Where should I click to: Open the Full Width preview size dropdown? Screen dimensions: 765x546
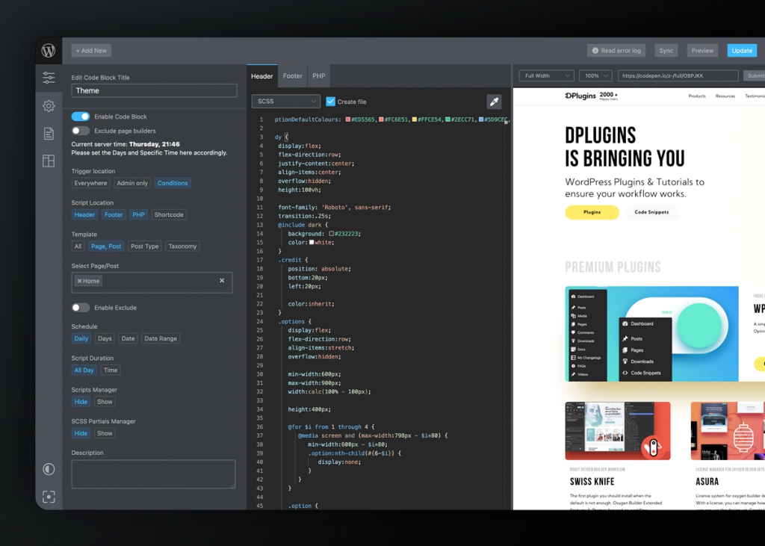tap(547, 75)
